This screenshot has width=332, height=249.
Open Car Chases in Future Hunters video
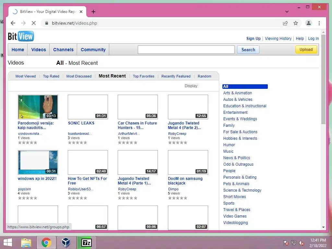coord(137,125)
